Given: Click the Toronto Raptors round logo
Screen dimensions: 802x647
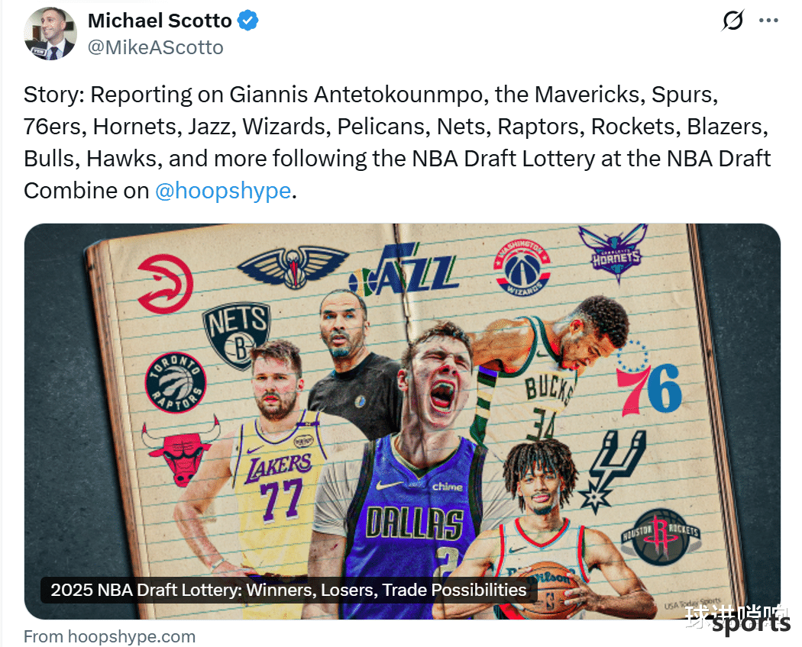Looking at the screenshot, I should point(176,382).
